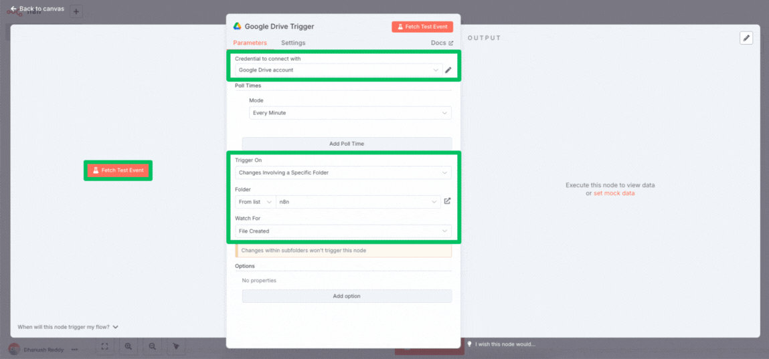
Task: Click the pencil icon to edit credential
Action: [448, 70]
